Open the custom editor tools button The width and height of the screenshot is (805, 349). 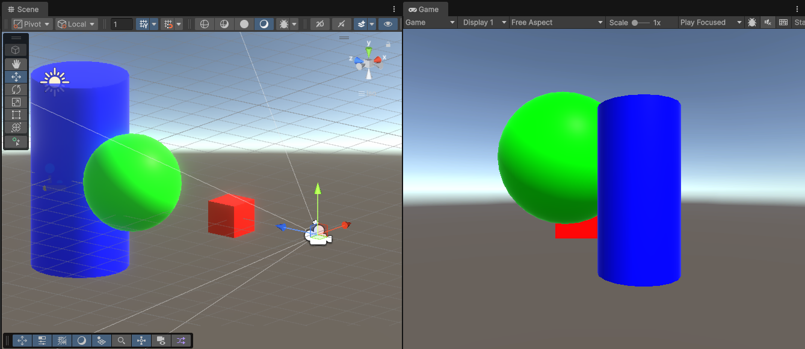click(x=16, y=142)
